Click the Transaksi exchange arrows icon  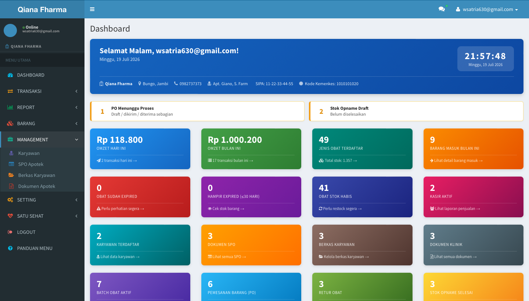pos(10,91)
